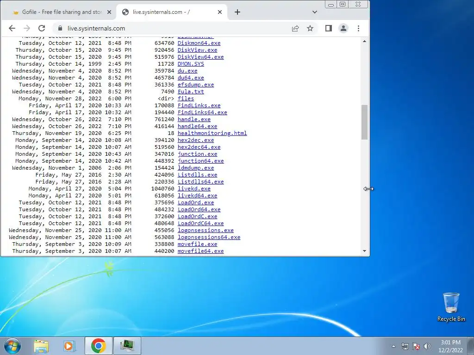Image resolution: width=474 pixels, height=355 pixels.
Task: Download logonsessions.exe
Action: pyautogui.click(x=206, y=230)
